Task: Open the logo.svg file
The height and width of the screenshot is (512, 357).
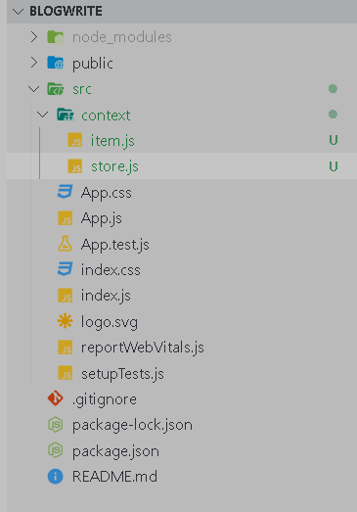Action: [x=110, y=322]
